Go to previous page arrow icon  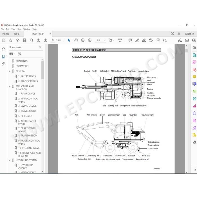point(39,40)
